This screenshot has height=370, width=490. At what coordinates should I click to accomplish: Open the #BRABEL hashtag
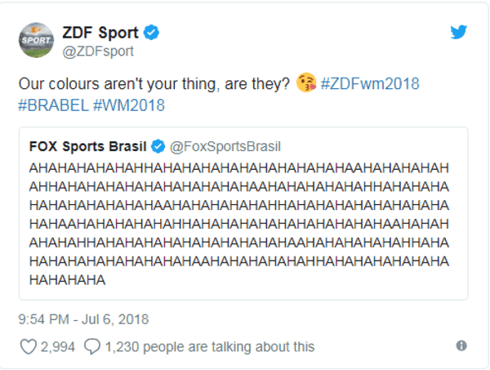53,105
